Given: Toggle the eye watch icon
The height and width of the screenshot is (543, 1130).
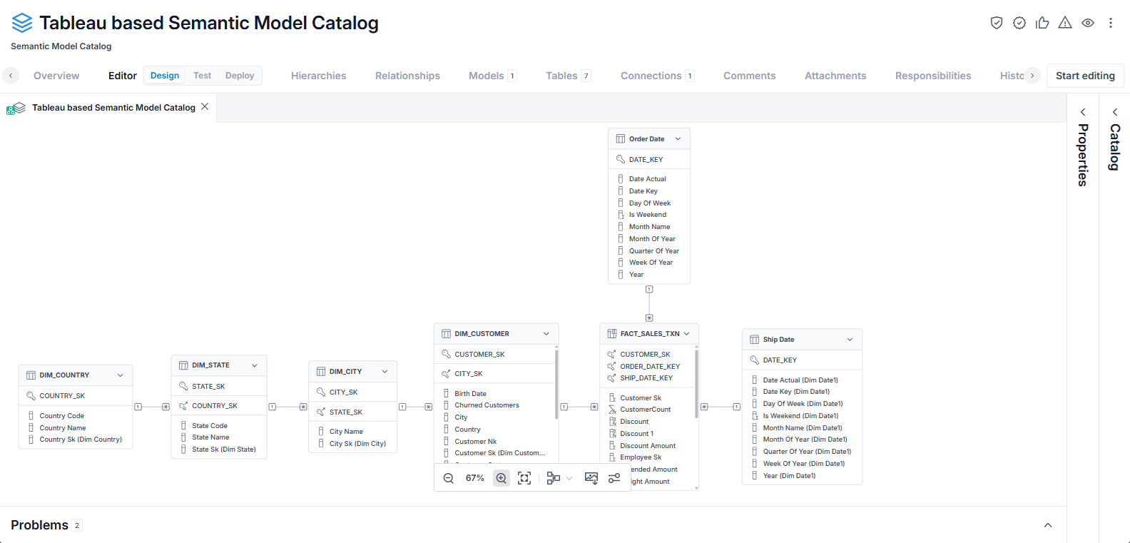Looking at the screenshot, I should pos(1088,23).
